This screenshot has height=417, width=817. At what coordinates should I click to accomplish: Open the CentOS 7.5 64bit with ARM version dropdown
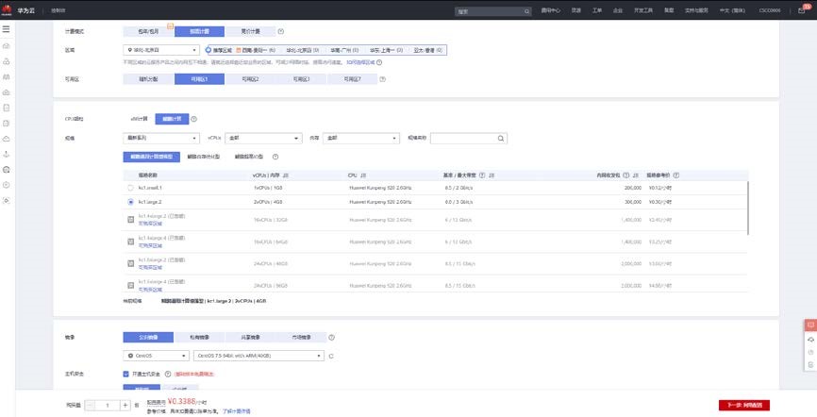coord(258,356)
